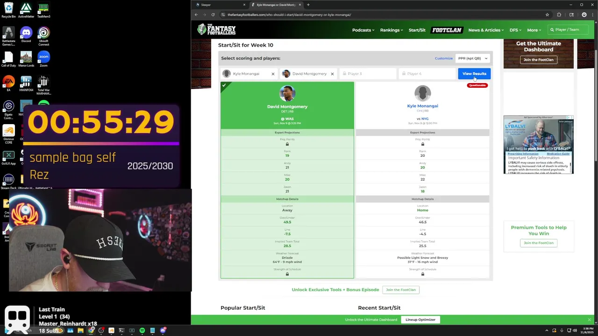598x336 pixels.
Task: Launch GoXLR App from the desktop
Action: click(8, 157)
